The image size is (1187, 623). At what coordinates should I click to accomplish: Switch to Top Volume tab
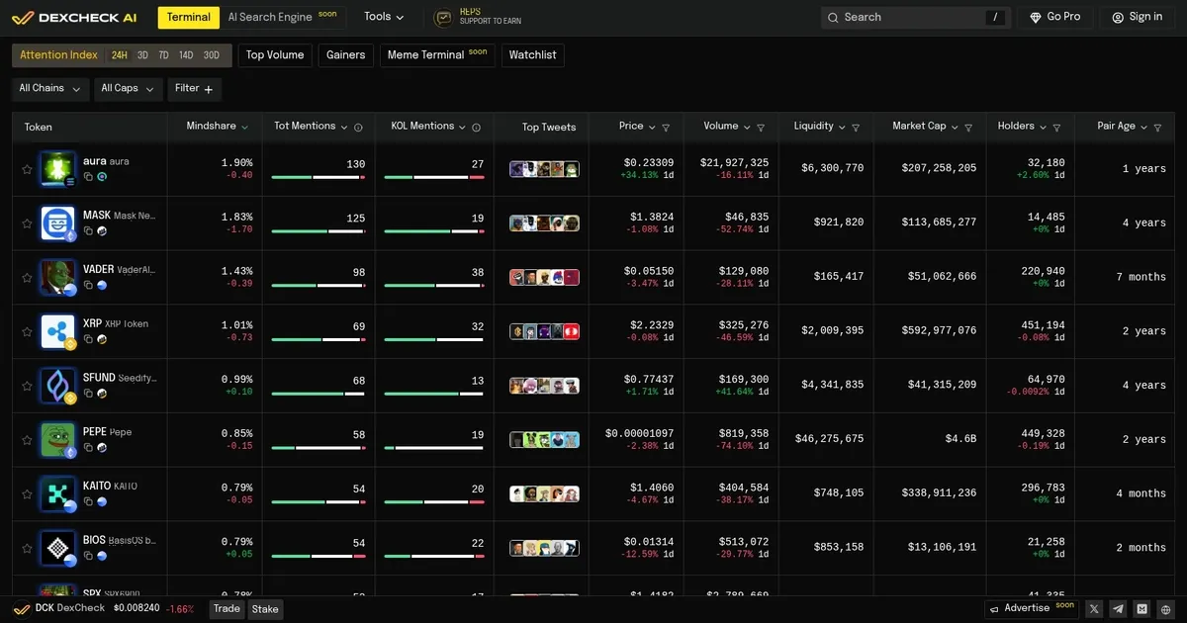click(x=275, y=55)
